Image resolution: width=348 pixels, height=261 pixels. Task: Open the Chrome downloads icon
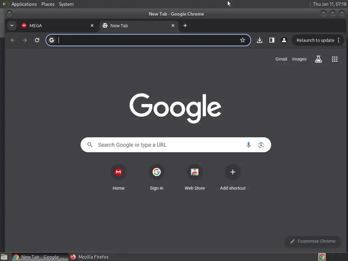[x=259, y=40]
